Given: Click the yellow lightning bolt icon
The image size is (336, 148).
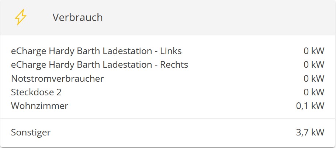Looking at the screenshot, I should click(21, 17).
